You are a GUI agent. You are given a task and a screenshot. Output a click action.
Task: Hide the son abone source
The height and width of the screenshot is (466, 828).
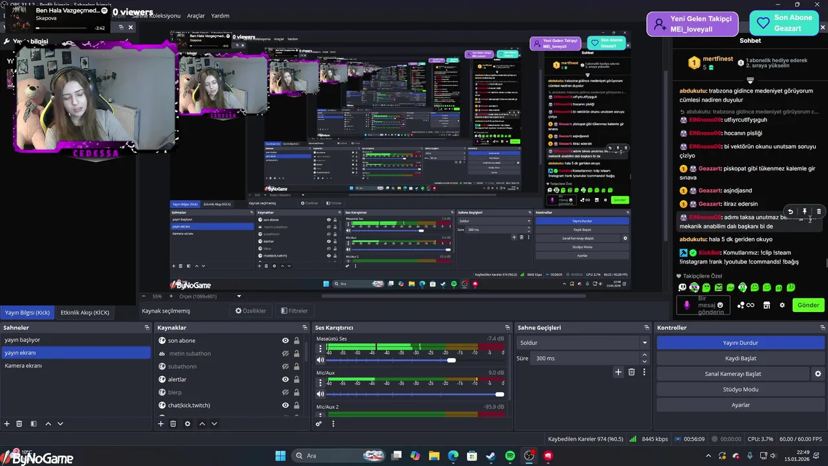coord(285,340)
